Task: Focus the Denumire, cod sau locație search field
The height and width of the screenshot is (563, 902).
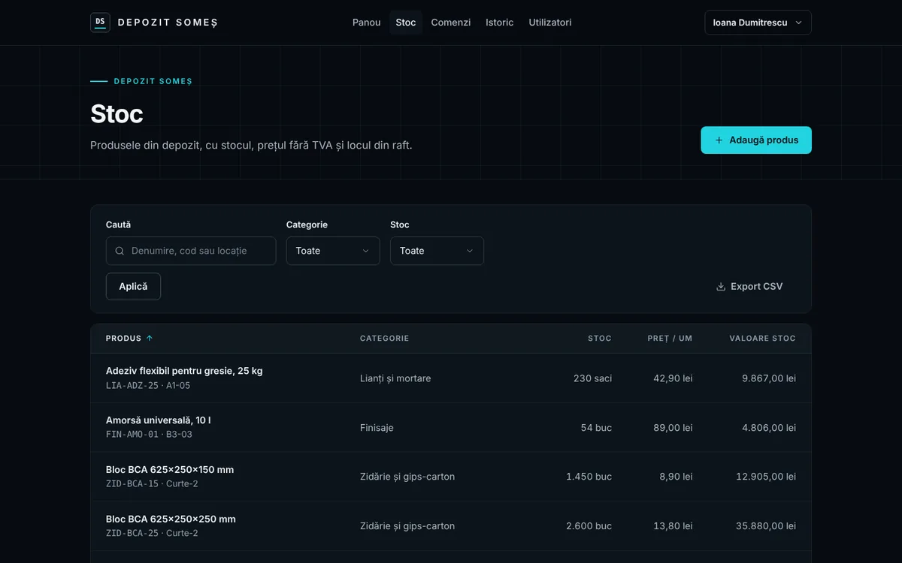Action: [191, 251]
